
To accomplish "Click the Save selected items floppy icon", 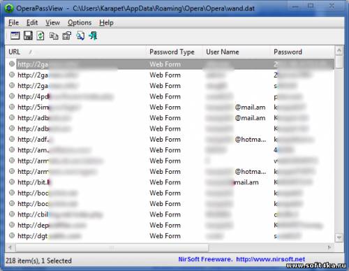I will click(x=28, y=36).
